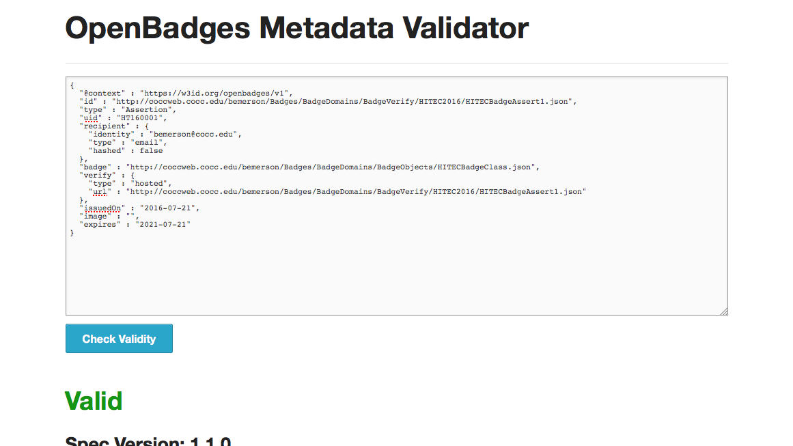Viewport: 793px width, 446px height.
Task: Click the OpenBadges Metadata Validator heading
Action: pyautogui.click(x=296, y=29)
